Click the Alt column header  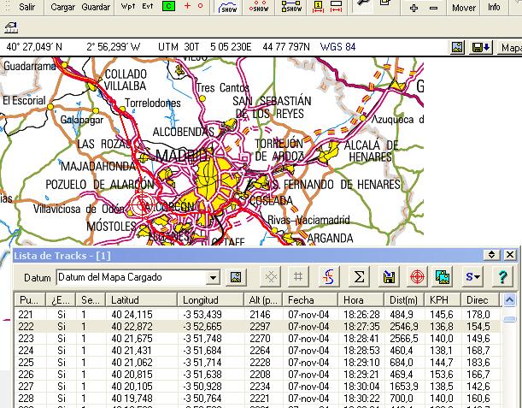click(x=263, y=300)
